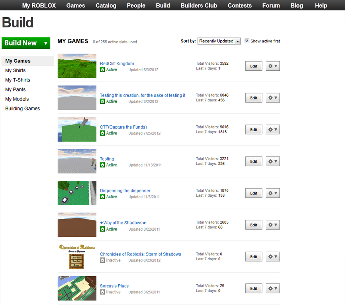
Task: Click the Active power icon for Way of the Shadows
Action: click(102, 230)
